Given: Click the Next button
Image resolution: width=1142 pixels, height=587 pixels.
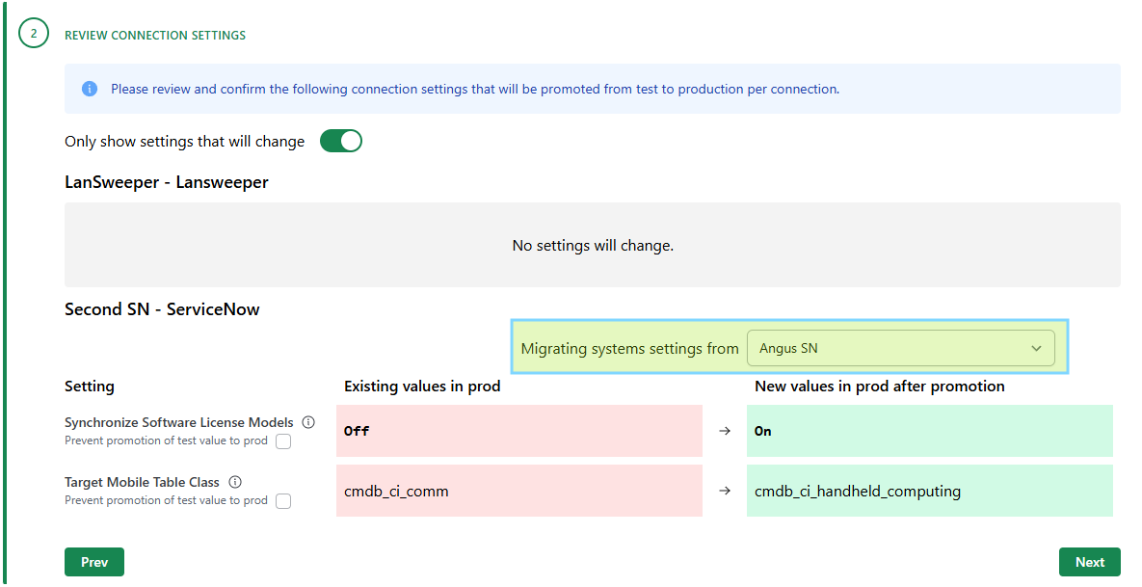Looking at the screenshot, I should (x=1090, y=562).
